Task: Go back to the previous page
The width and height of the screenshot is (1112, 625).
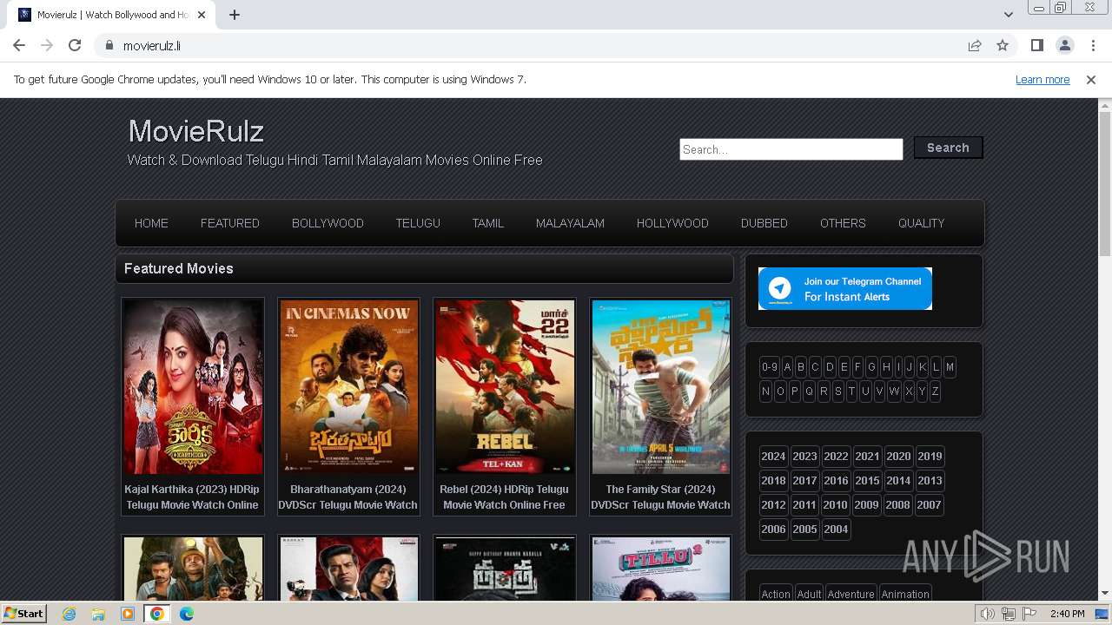Action: tap(19, 45)
